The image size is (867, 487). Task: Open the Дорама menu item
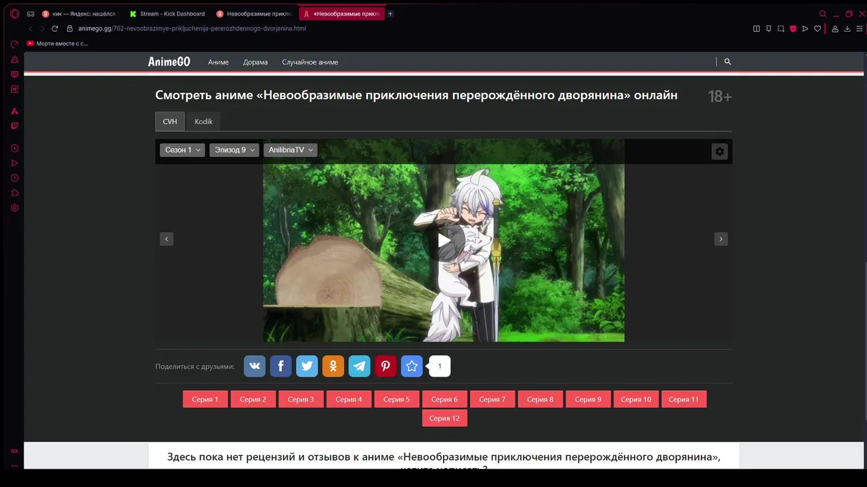tap(255, 62)
